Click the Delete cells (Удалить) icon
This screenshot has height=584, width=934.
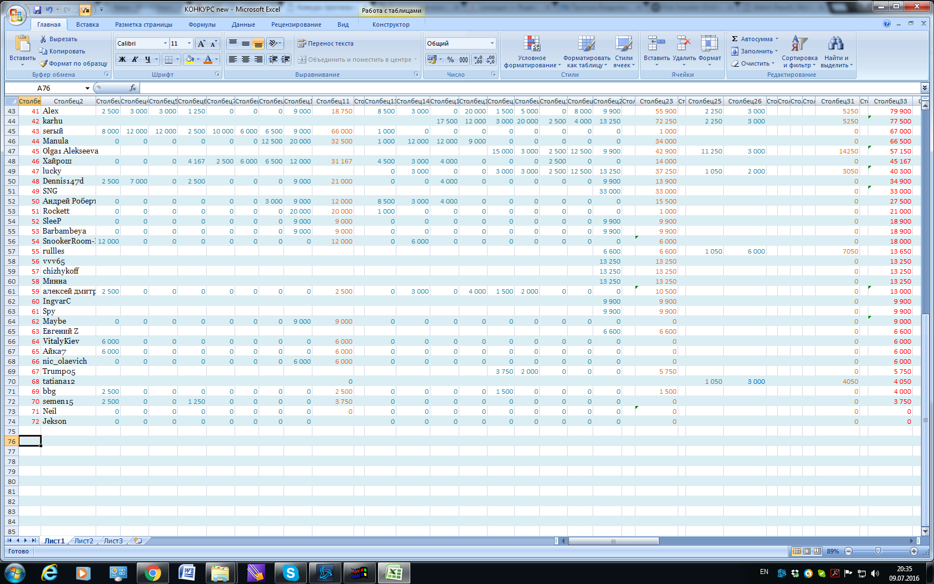click(684, 44)
